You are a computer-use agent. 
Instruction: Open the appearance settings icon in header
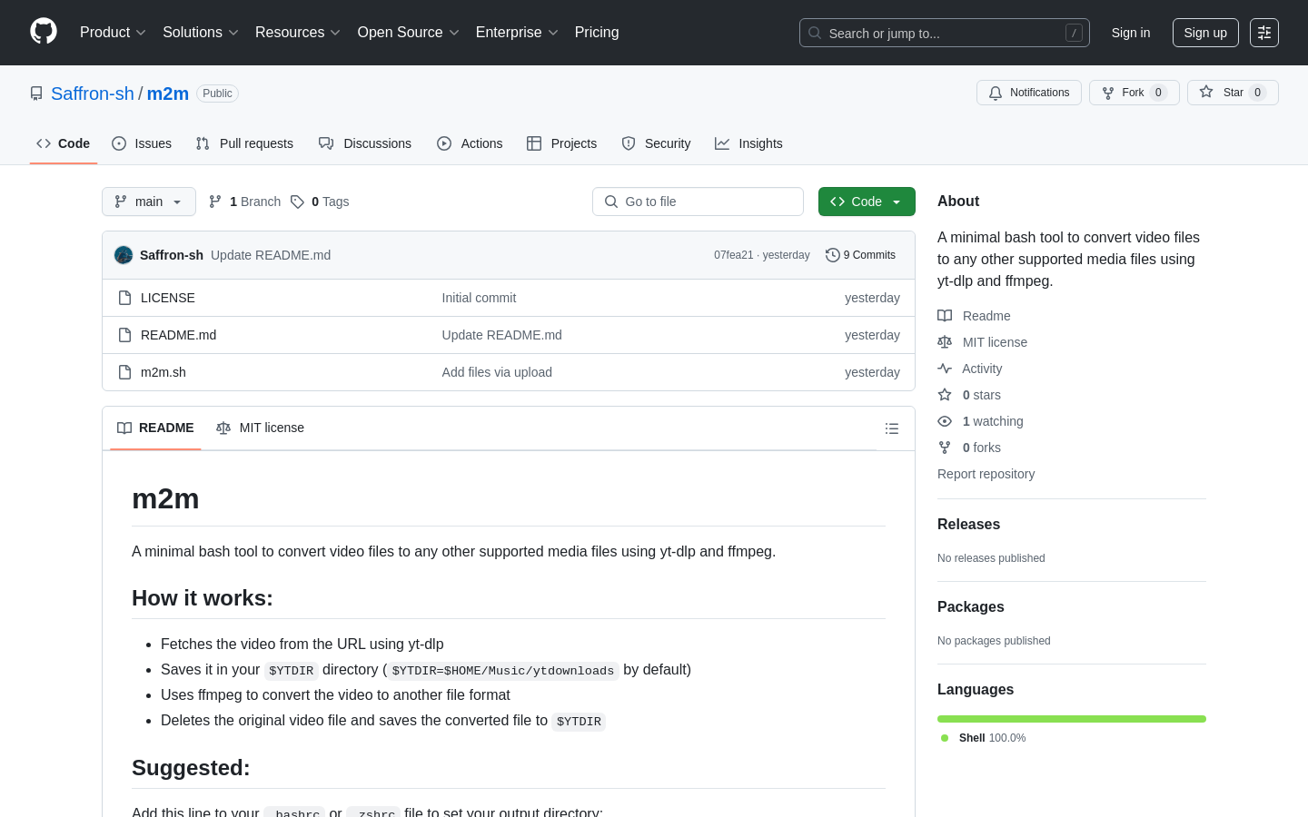1264,33
